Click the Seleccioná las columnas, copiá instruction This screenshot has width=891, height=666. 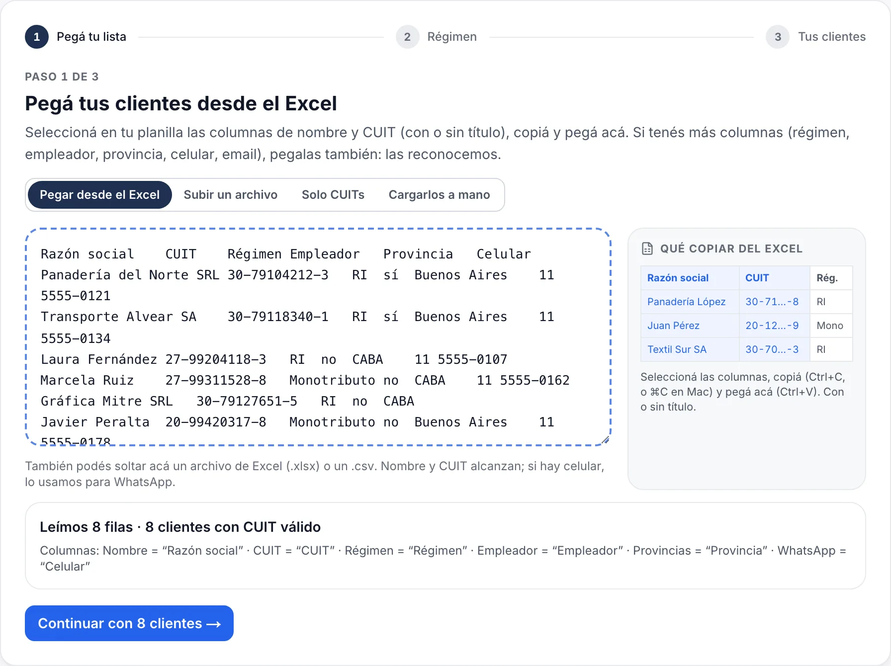[x=743, y=392]
